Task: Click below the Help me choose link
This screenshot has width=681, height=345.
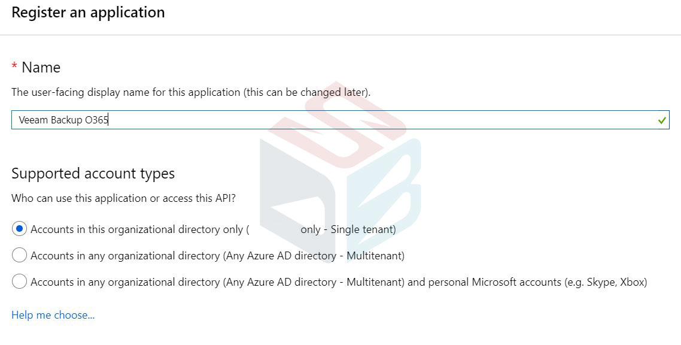Action: click(x=53, y=332)
